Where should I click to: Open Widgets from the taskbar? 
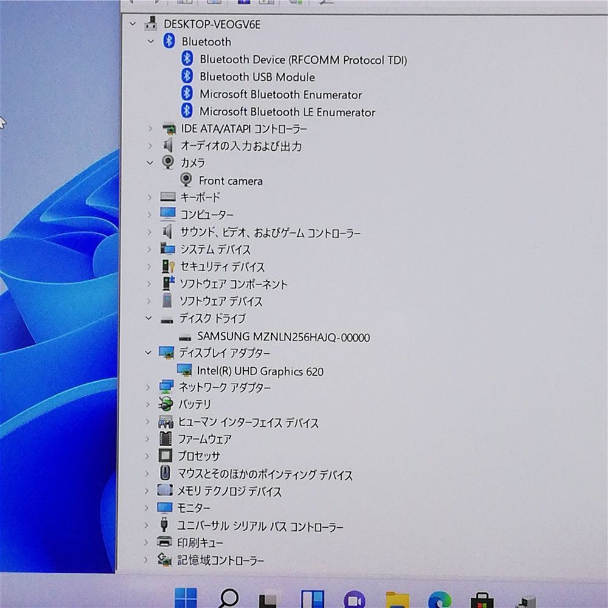coord(313,599)
